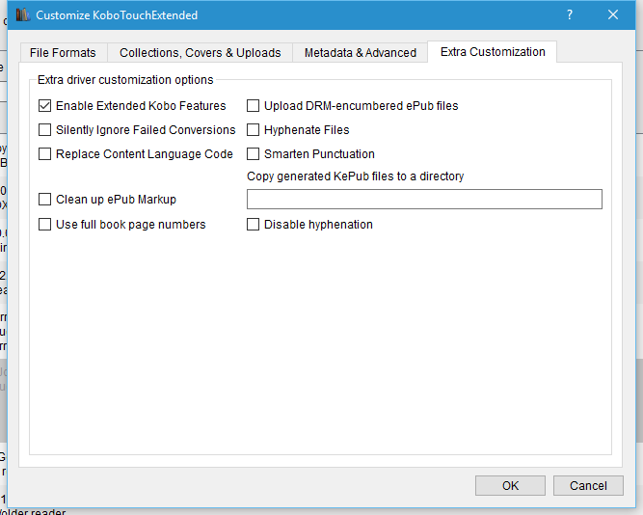Switch to the File Formats tab
Viewport: 643px width, 515px height.
pyautogui.click(x=63, y=52)
